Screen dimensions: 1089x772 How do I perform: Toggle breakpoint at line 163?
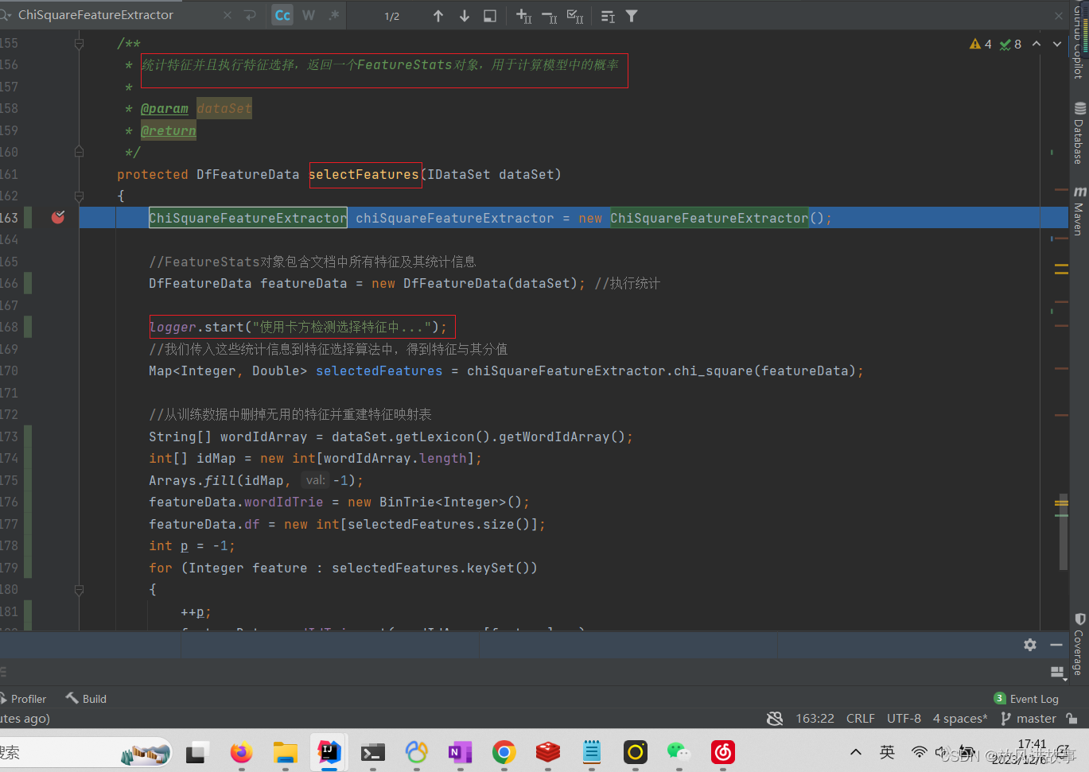[x=58, y=217]
